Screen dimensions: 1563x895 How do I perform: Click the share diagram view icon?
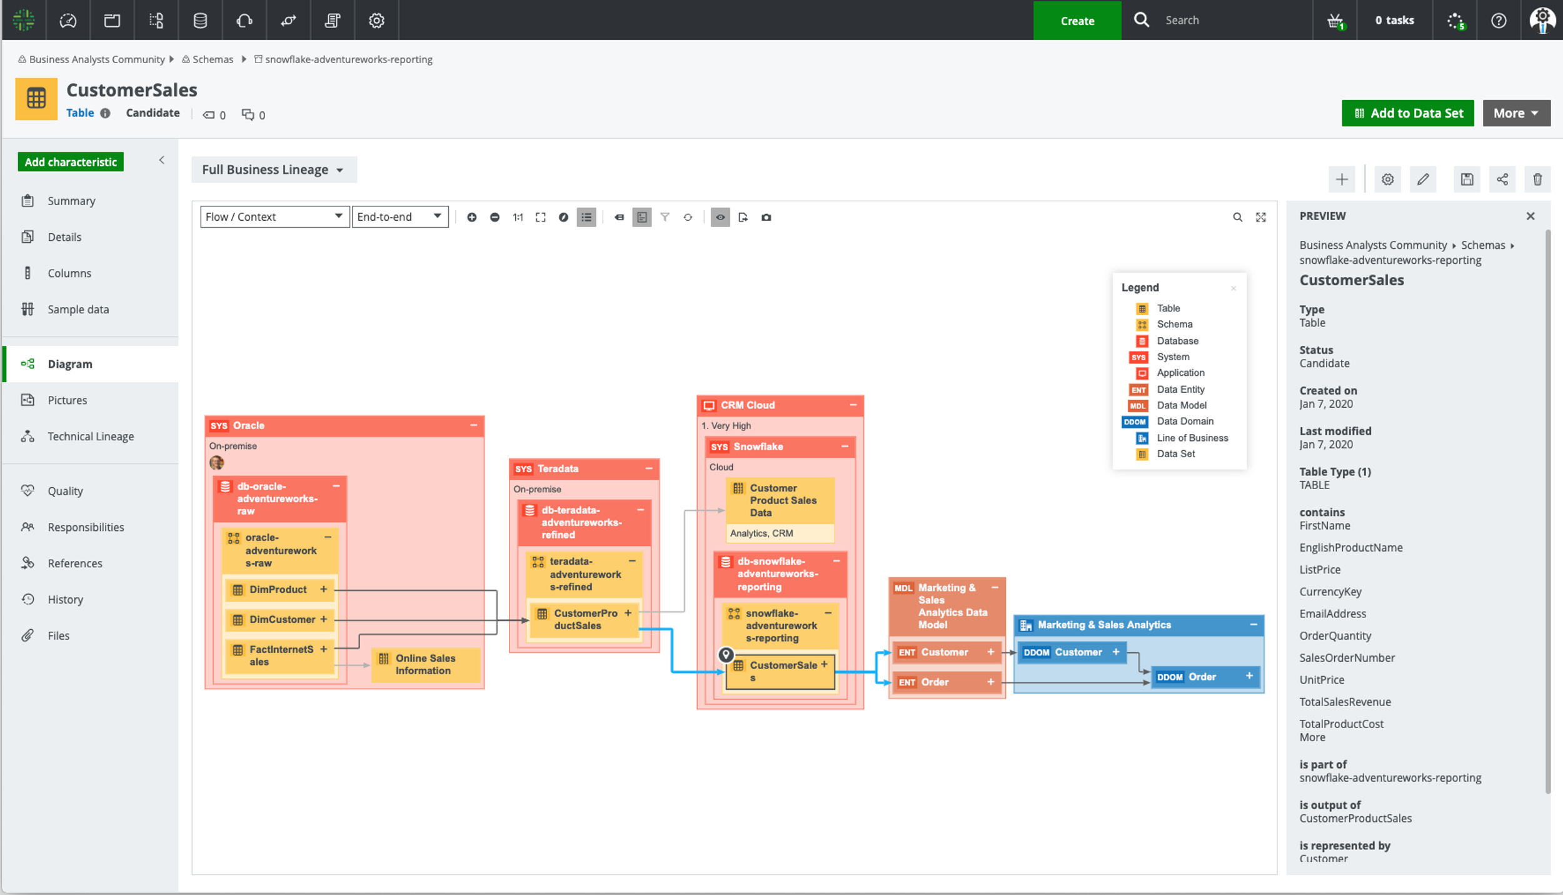[x=1502, y=180]
